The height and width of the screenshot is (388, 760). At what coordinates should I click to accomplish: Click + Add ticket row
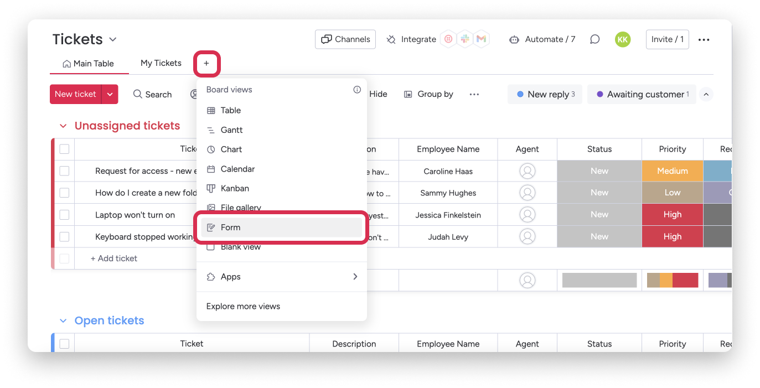114,258
